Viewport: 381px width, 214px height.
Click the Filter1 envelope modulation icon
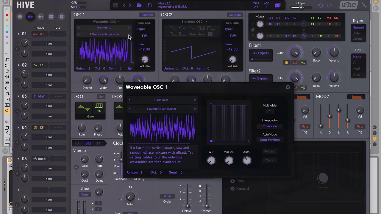point(295,63)
